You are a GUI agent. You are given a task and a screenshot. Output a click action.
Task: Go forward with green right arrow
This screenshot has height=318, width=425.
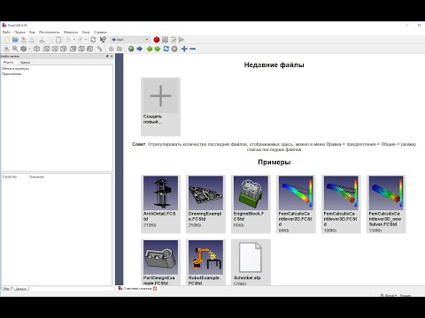(x=158, y=49)
